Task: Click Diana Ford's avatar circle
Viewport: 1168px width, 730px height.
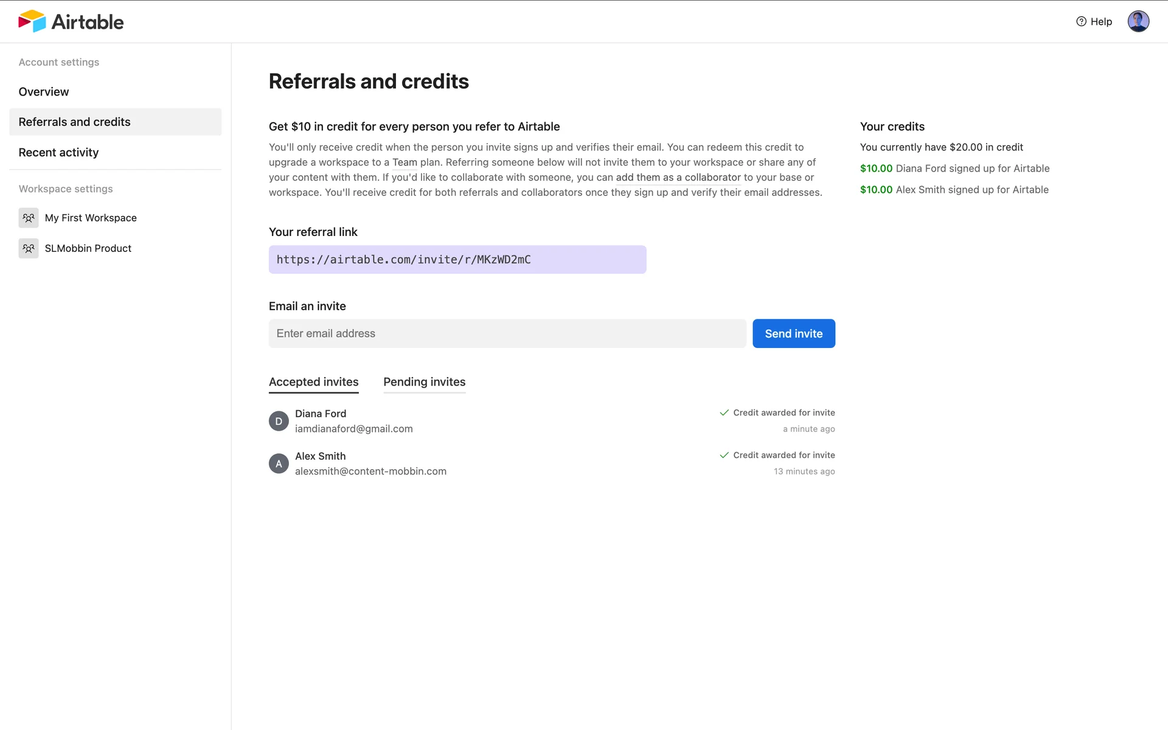Action: tap(279, 421)
